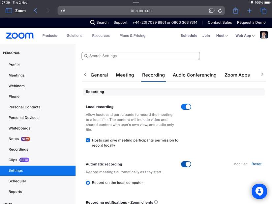Viewport: 272px width, 204px height.
Task: Click the Safari sidebar toggle icon
Action: point(9,11)
